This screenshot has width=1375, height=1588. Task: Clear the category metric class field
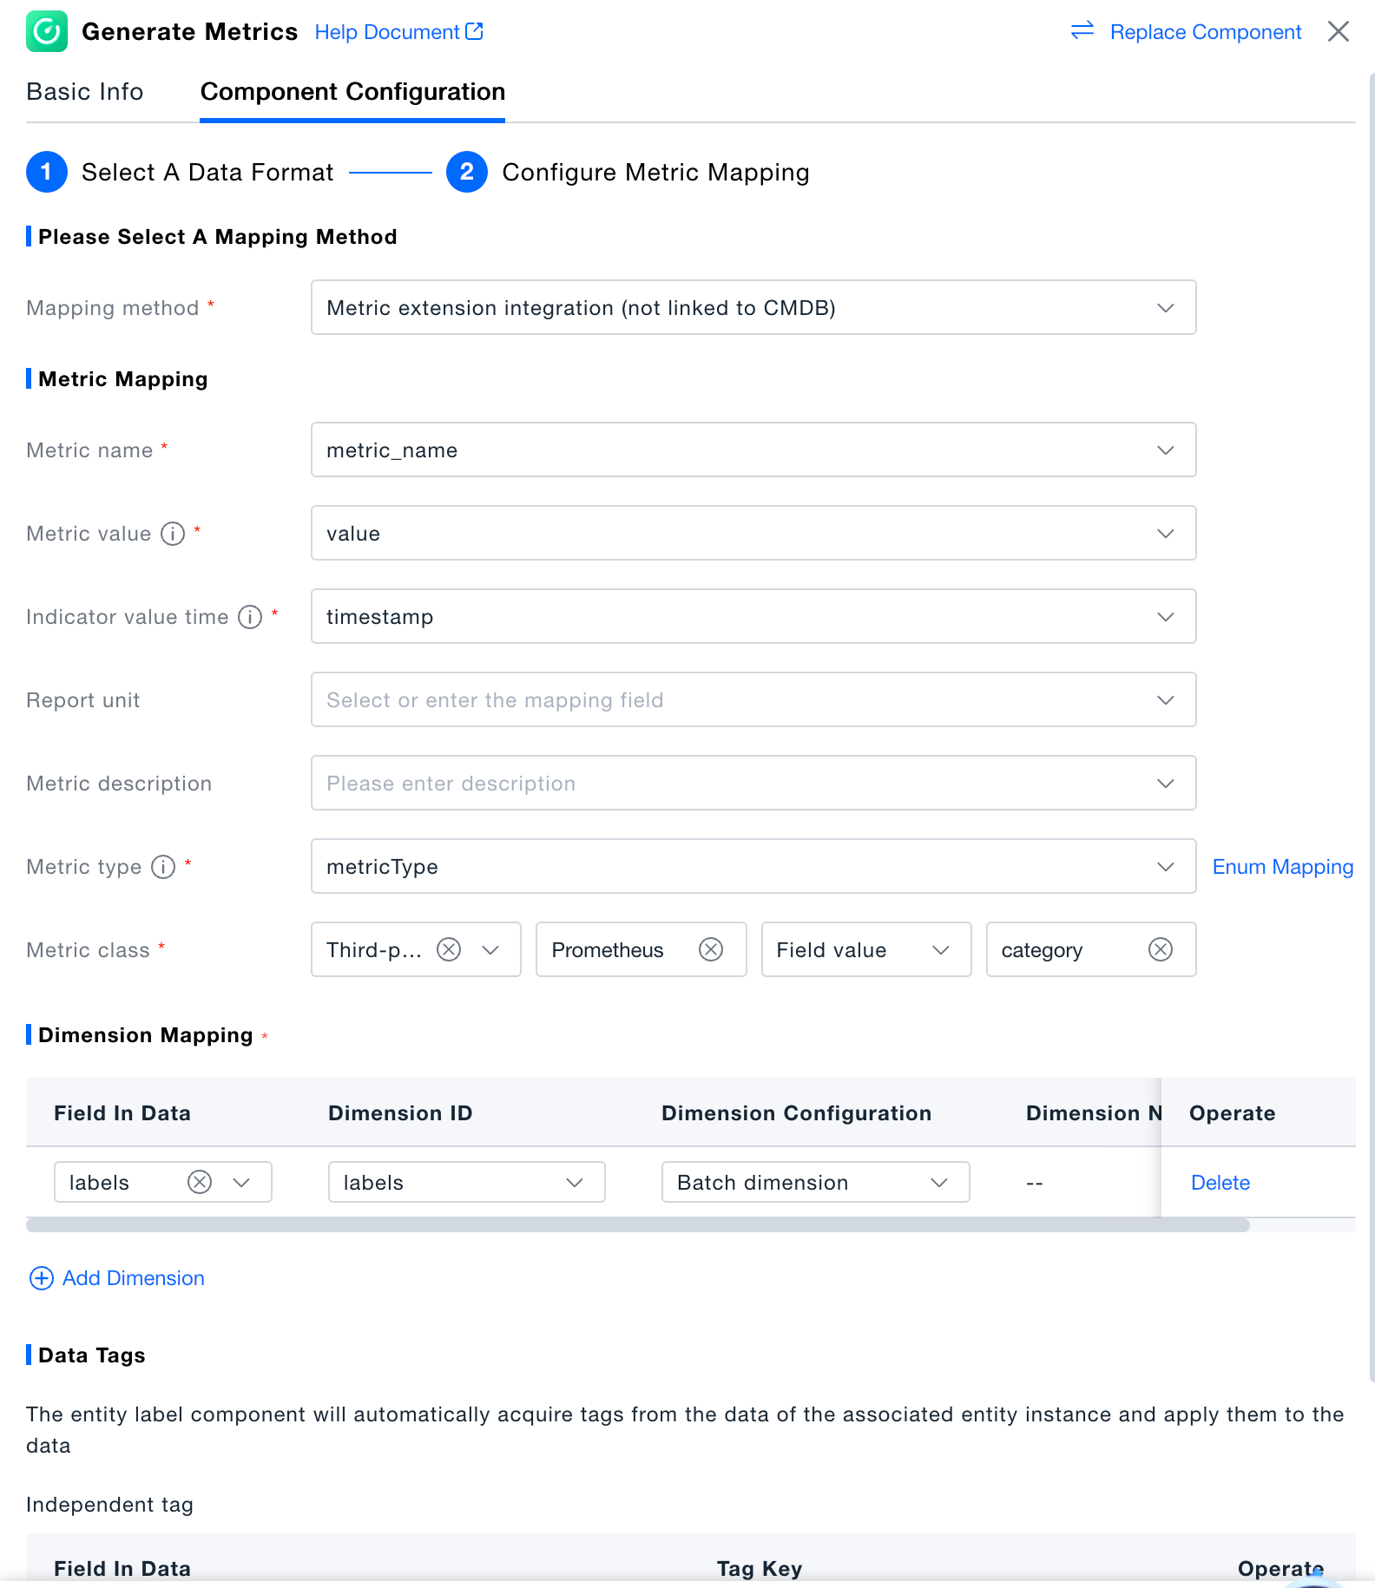1161,950
